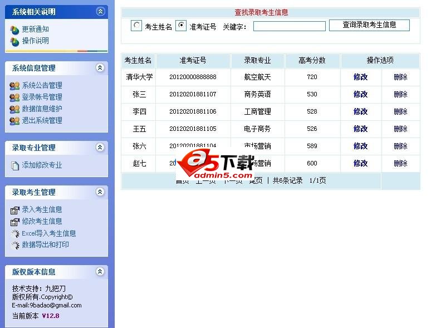Click the score cell 720
Image resolution: width=431 pixels, height=328 pixels.
point(312,77)
